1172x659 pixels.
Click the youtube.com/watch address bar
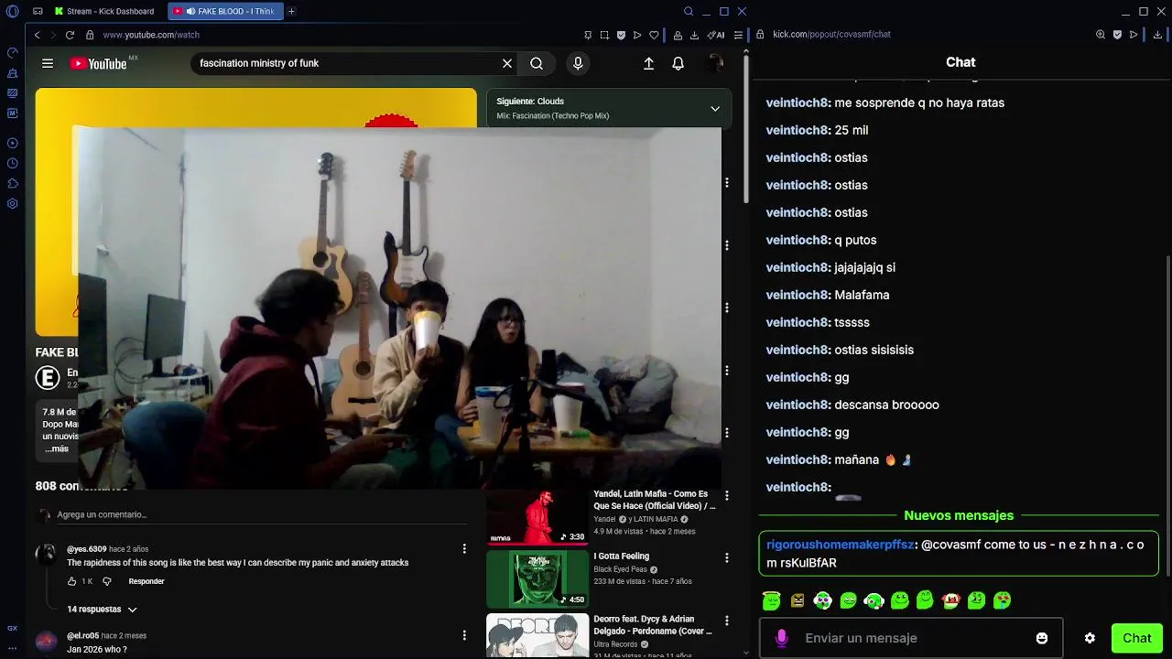pyautogui.click(x=151, y=35)
